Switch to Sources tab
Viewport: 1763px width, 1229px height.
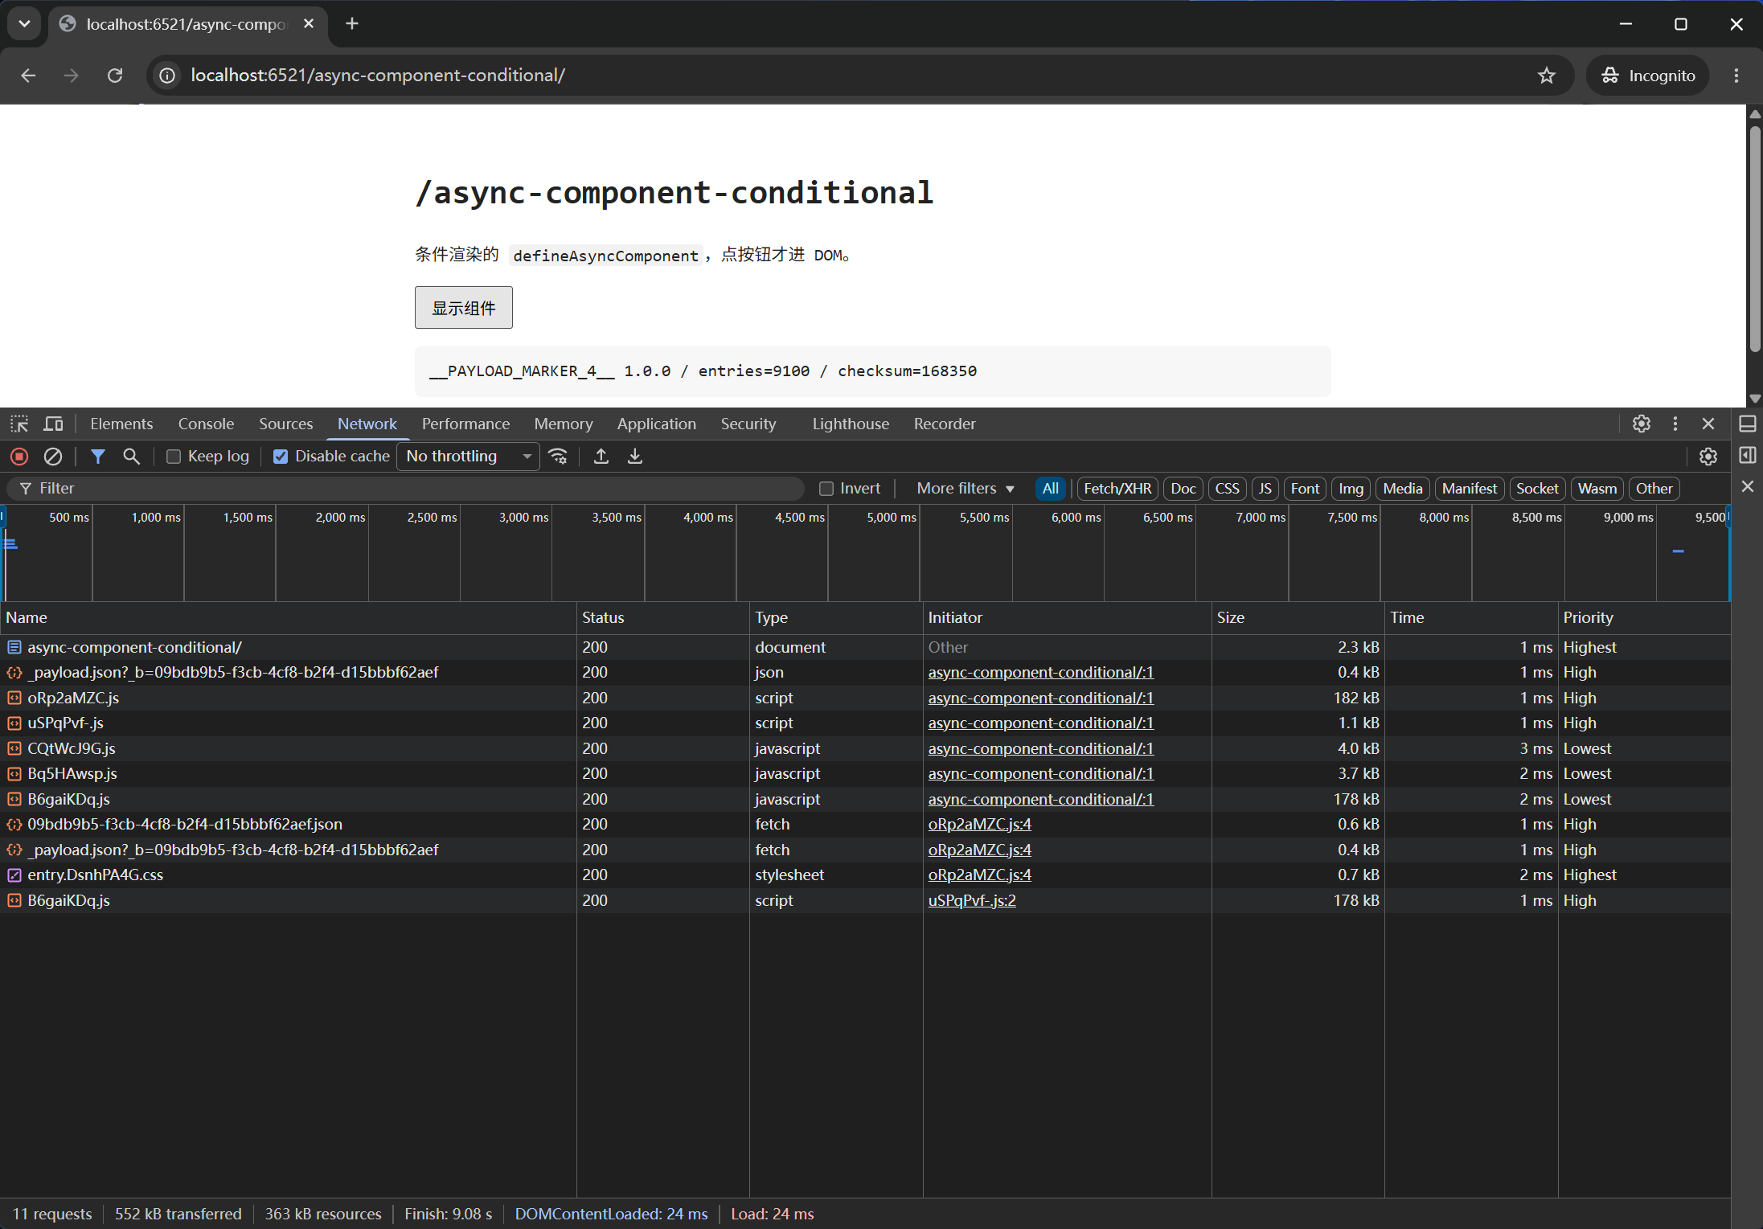[x=285, y=424]
